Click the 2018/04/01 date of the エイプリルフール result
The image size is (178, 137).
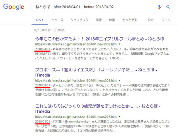pyautogui.click(x=43, y=49)
